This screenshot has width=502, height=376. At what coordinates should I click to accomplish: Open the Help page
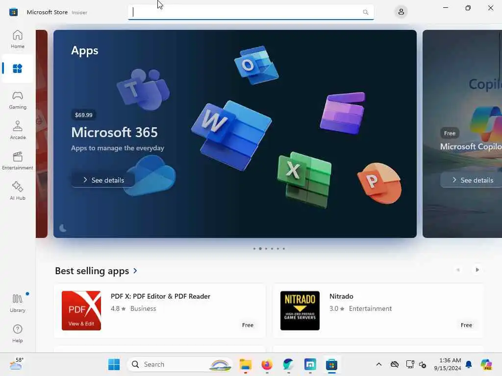(x=17, y=333)
